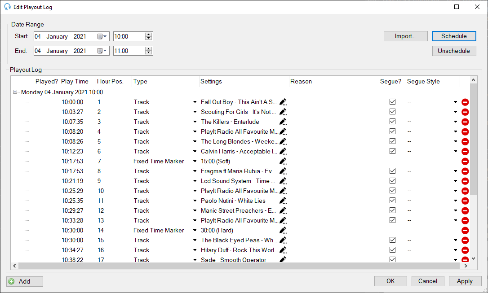Remove Calvin Harris row red delete icon
Screen dimensions: 488x293
point(465,151)
